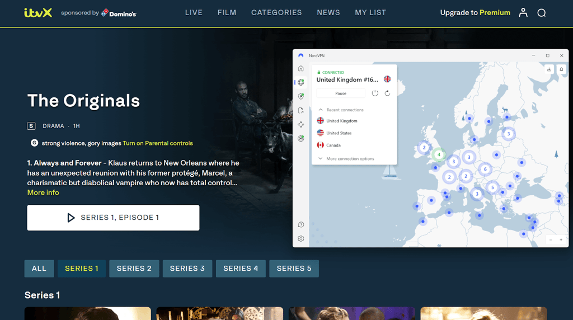This screenshot has height=320, width=573.
Task: Open MY LIST in navigation
Action: coord(370,13)
